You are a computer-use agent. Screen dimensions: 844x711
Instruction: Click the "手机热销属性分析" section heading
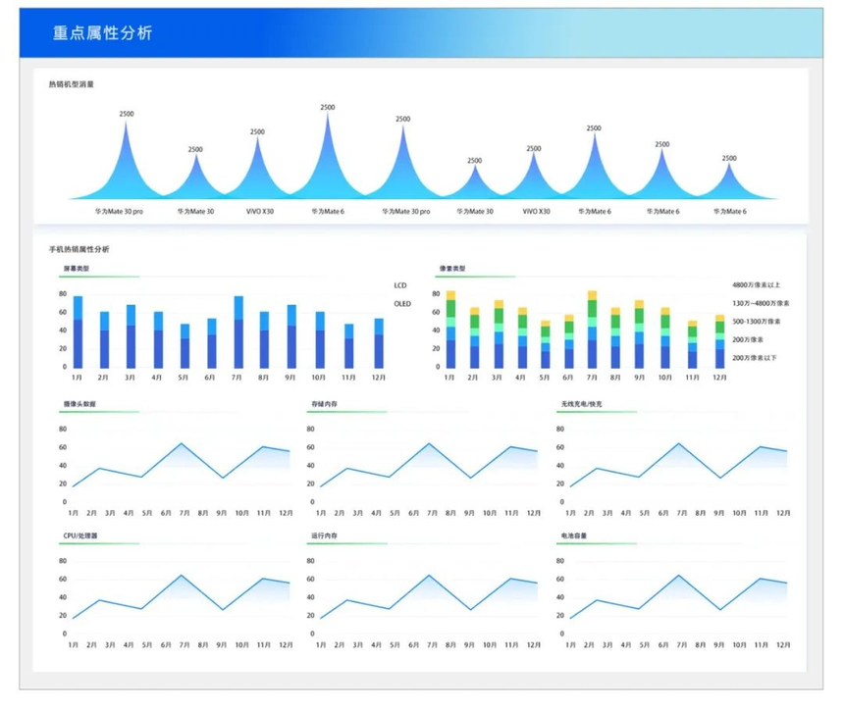tap(79, 249)
